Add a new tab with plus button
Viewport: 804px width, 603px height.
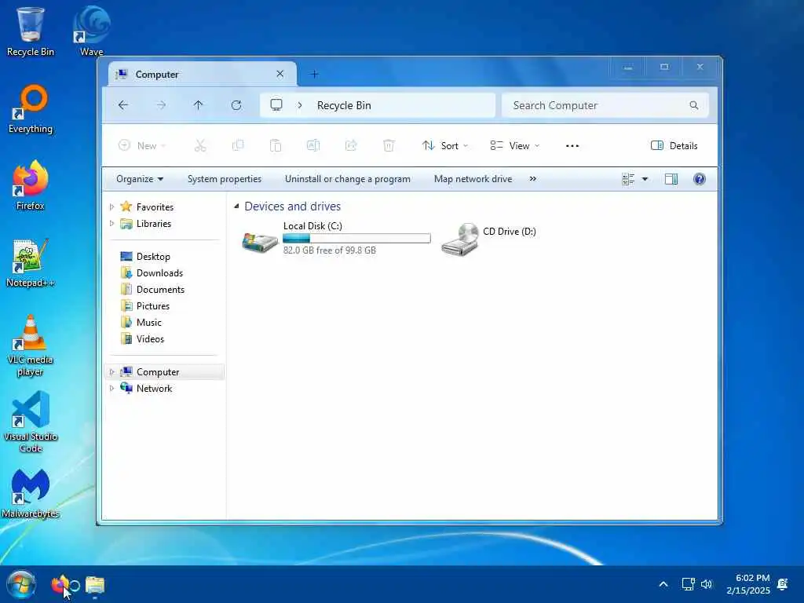314,75
